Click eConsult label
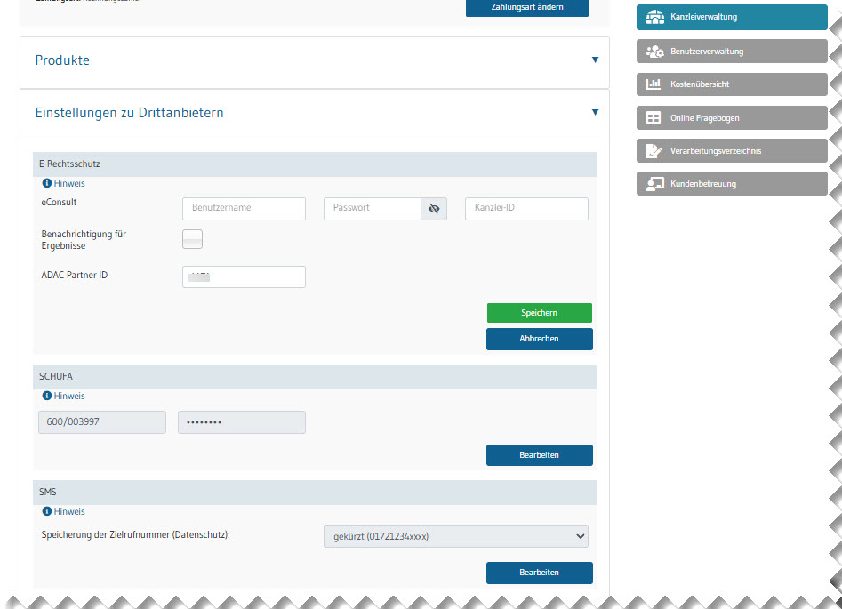Image resolution: width=842 pixels, height=609 pixels. [59, 203]
